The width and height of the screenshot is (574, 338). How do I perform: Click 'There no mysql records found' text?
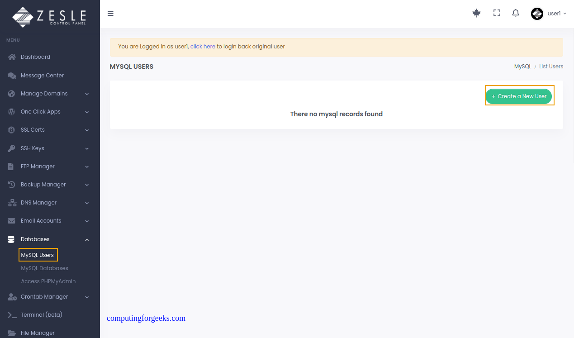pyautogui.click(x=337, y=114)
